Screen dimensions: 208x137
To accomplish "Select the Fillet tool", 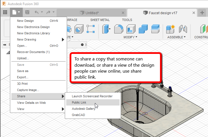I will pos(118,29).
